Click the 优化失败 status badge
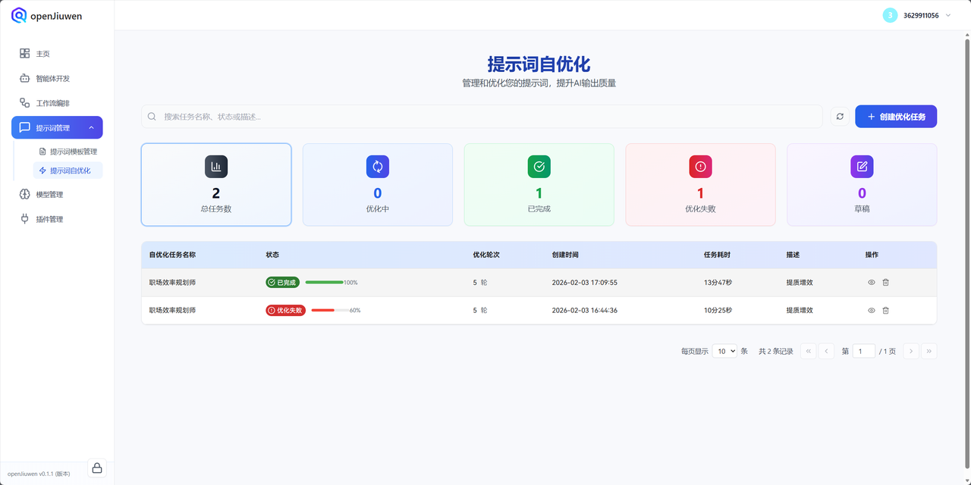 (286, 310)
